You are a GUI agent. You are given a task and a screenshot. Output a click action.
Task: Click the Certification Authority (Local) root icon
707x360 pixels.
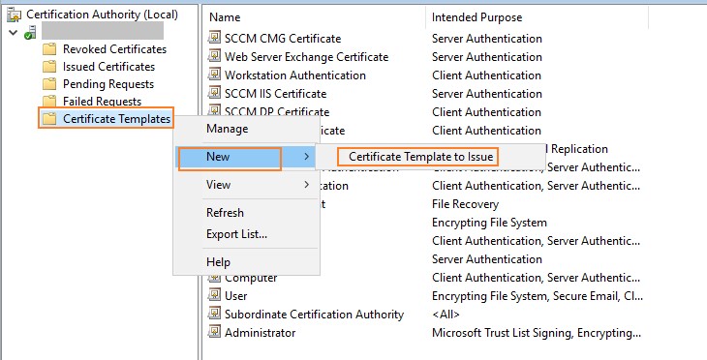tap(15, 15)
